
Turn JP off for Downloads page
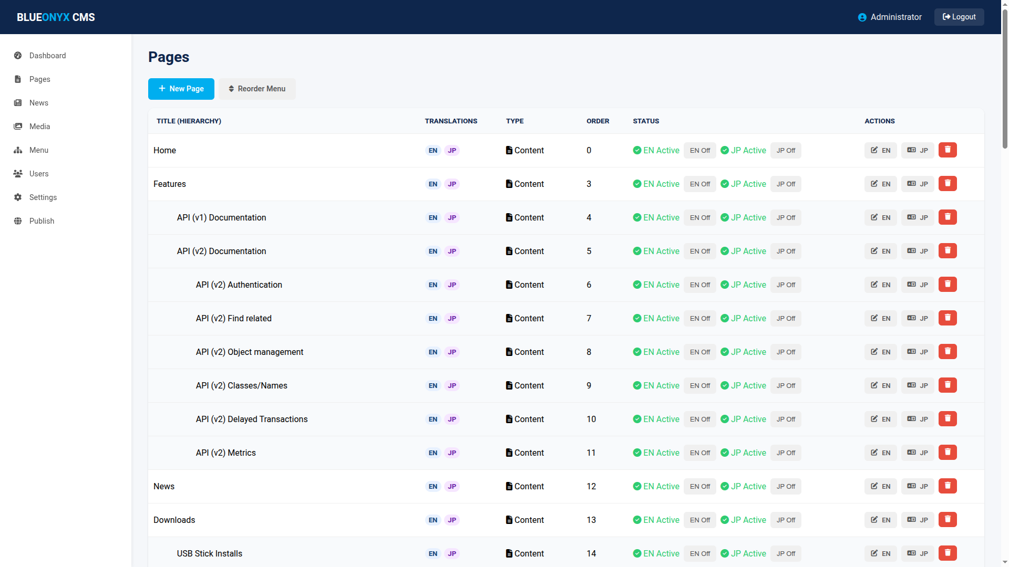click(786, 520)
